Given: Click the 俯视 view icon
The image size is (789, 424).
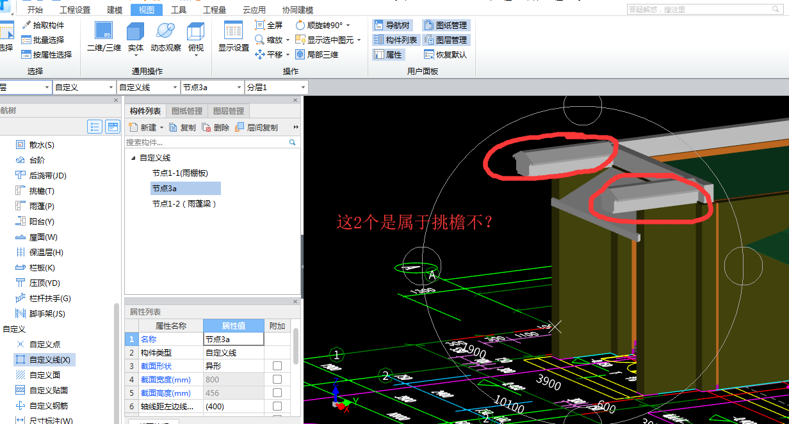Looking at the screenshot, I should (x=195, y=36).
